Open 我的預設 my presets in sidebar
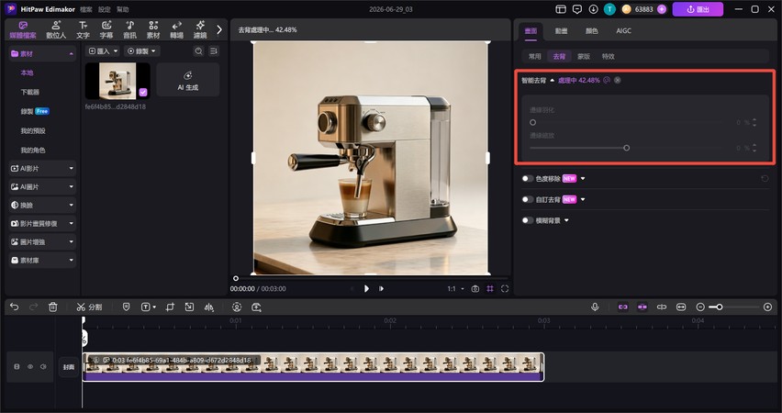 pos(33,130)
